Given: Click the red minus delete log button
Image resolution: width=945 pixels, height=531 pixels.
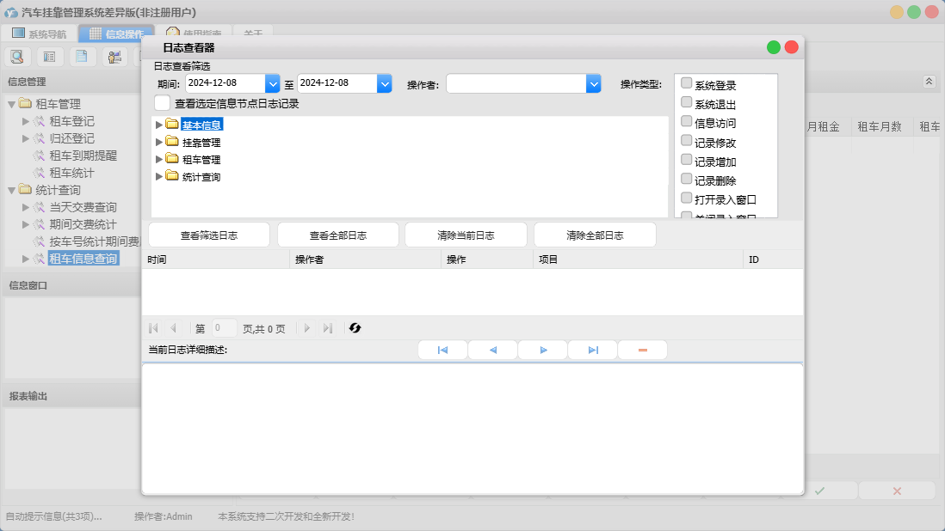Looking at the screenshot, I should 642,351.
